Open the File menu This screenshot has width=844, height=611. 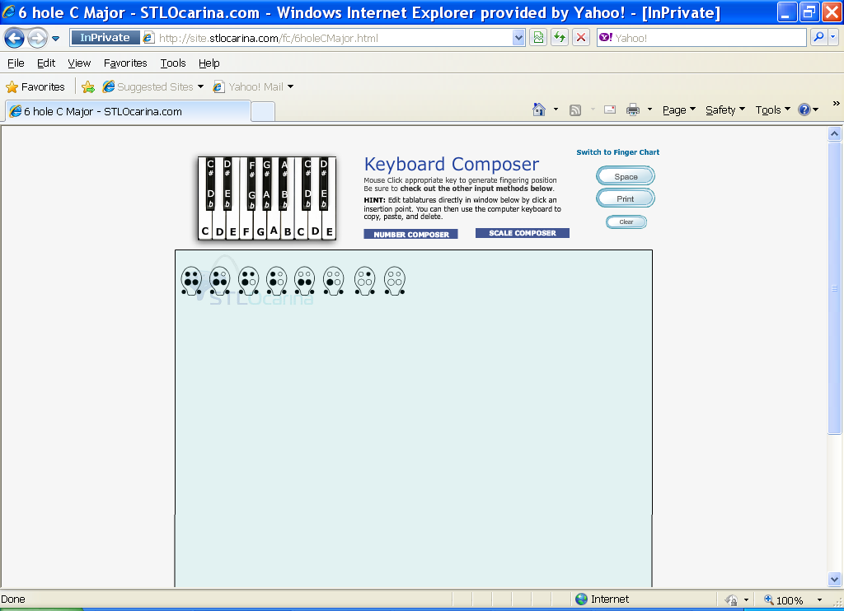point(16,63)
